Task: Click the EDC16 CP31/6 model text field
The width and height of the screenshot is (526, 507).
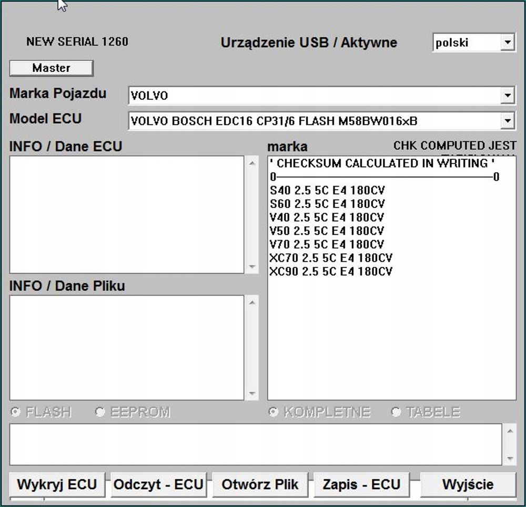Action: [x=315, y=121]
